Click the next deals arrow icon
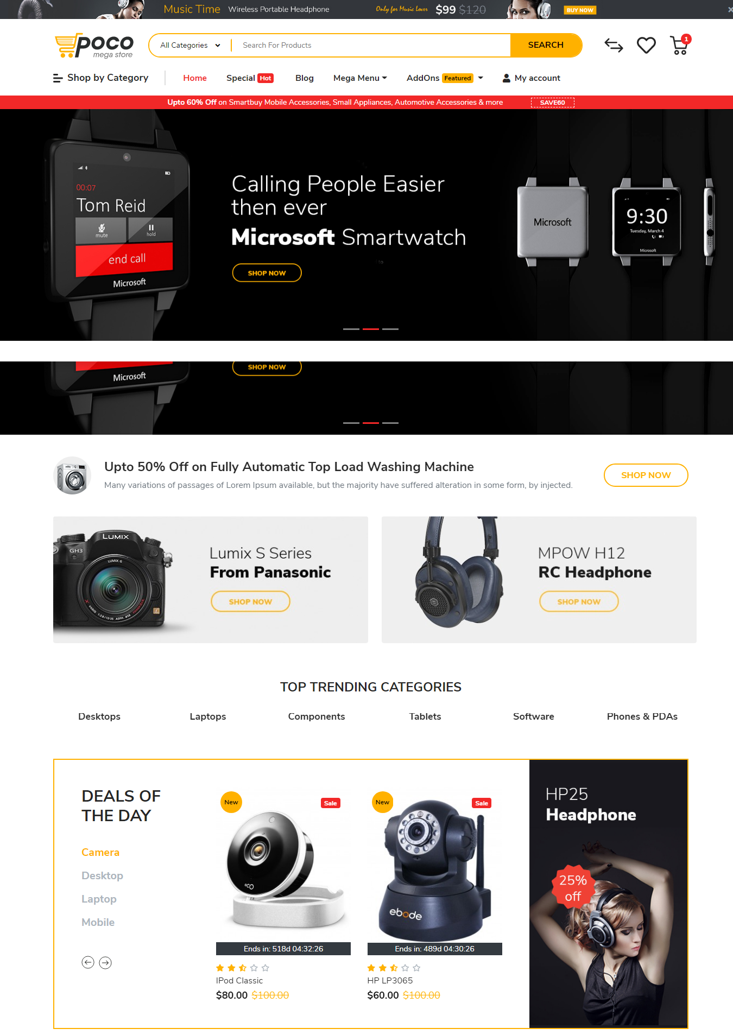The height and width of the screenshot is (1035, 733). click(x=105, y=962)
